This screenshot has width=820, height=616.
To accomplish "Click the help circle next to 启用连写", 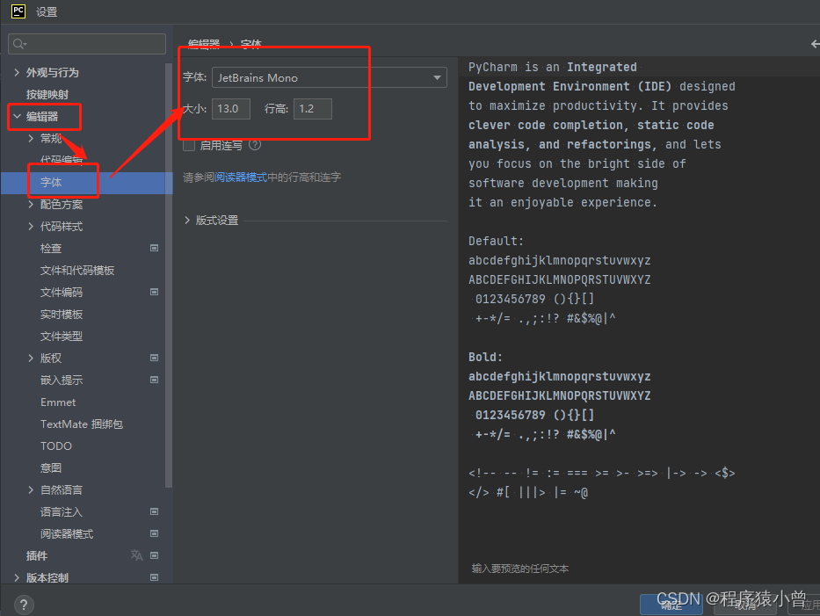I will [x=254, y=145].
